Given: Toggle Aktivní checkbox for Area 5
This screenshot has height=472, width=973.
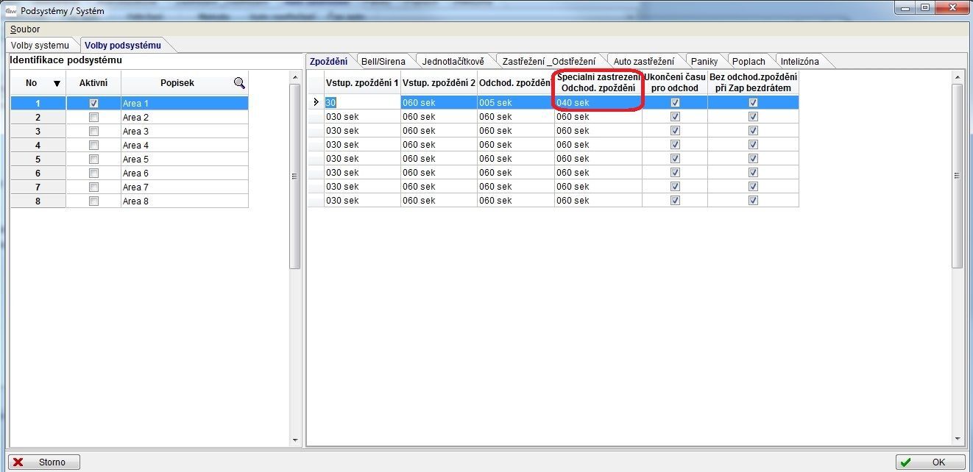Looking at the screenshot, I should point(93,160).
